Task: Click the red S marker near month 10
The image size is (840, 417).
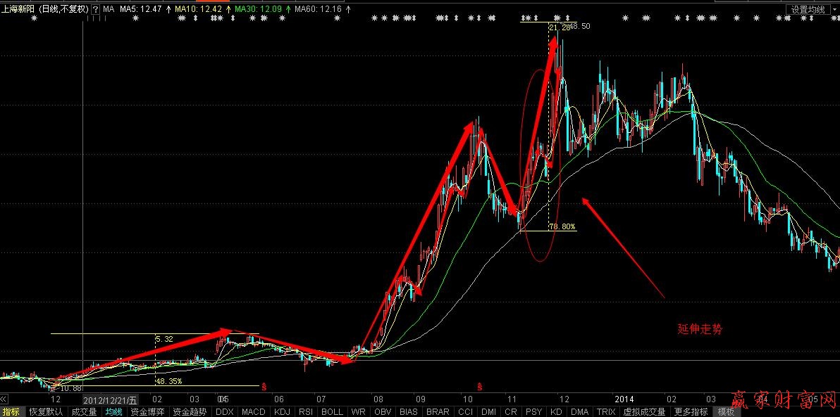Action: point(479,387)
